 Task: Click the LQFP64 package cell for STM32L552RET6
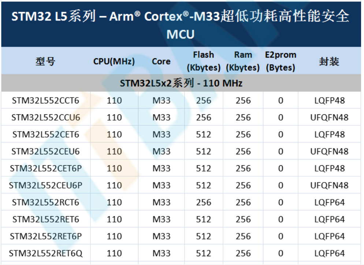pos(330,219)
